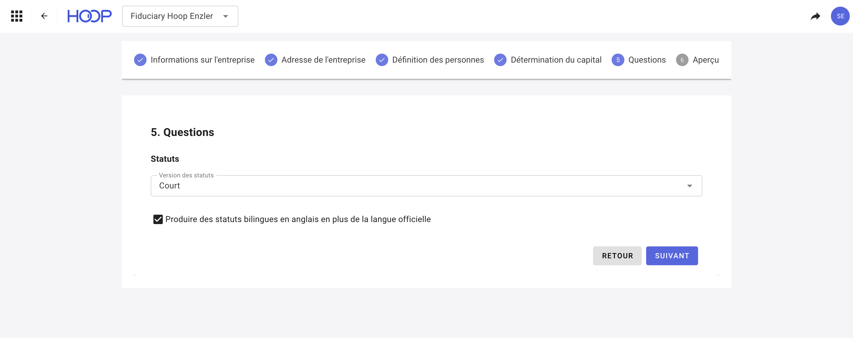Click the back arrow icon
This screenshot has width=853, height=338.
pyautogui.click(x=44, y=16)
